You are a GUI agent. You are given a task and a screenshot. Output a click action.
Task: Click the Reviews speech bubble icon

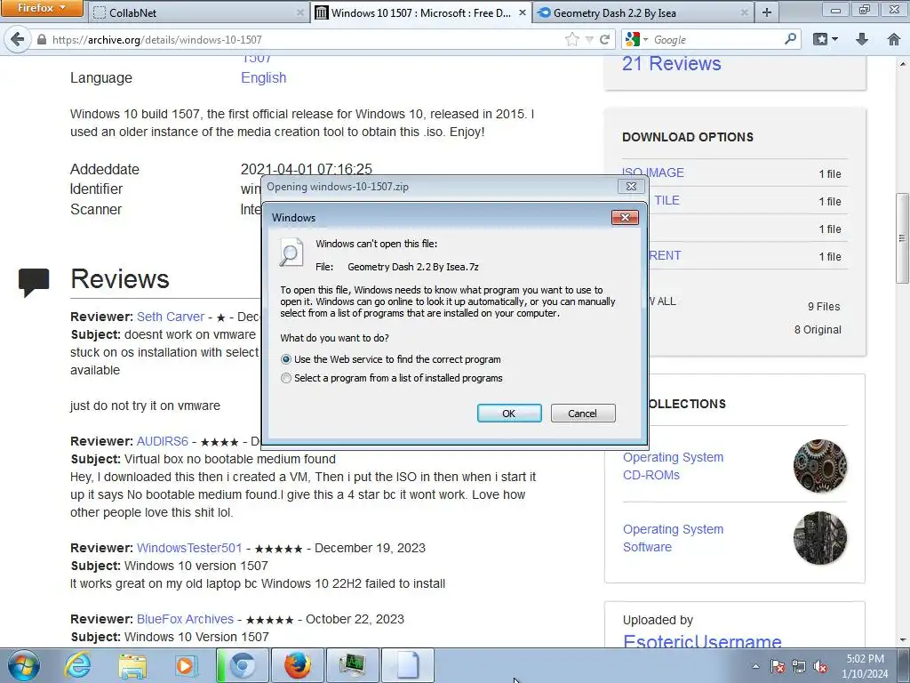34,282
